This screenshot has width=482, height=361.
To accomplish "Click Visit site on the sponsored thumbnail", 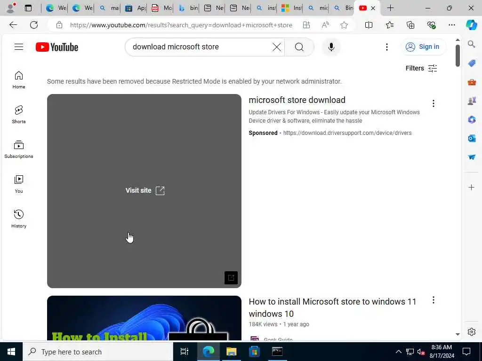I will tap(145, 191).
